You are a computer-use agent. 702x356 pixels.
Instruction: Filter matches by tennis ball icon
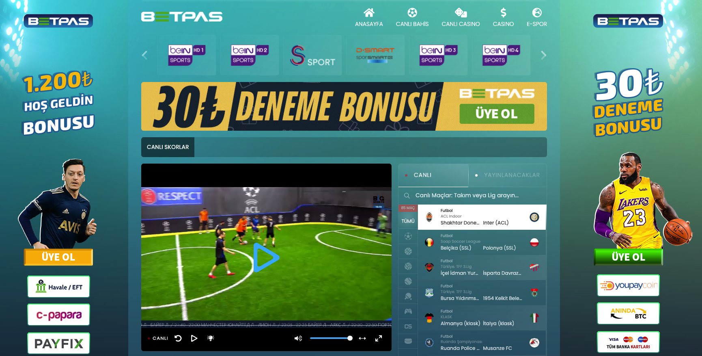408,281
